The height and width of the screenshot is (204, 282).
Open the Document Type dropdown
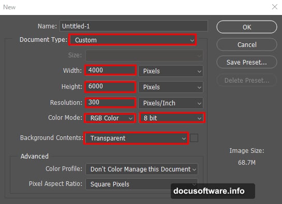click(x=133, y=40)
